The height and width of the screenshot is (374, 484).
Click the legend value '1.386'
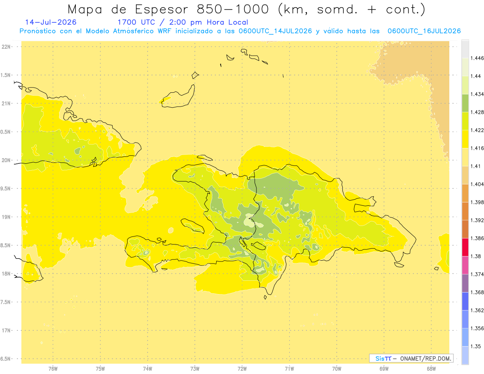478,238
